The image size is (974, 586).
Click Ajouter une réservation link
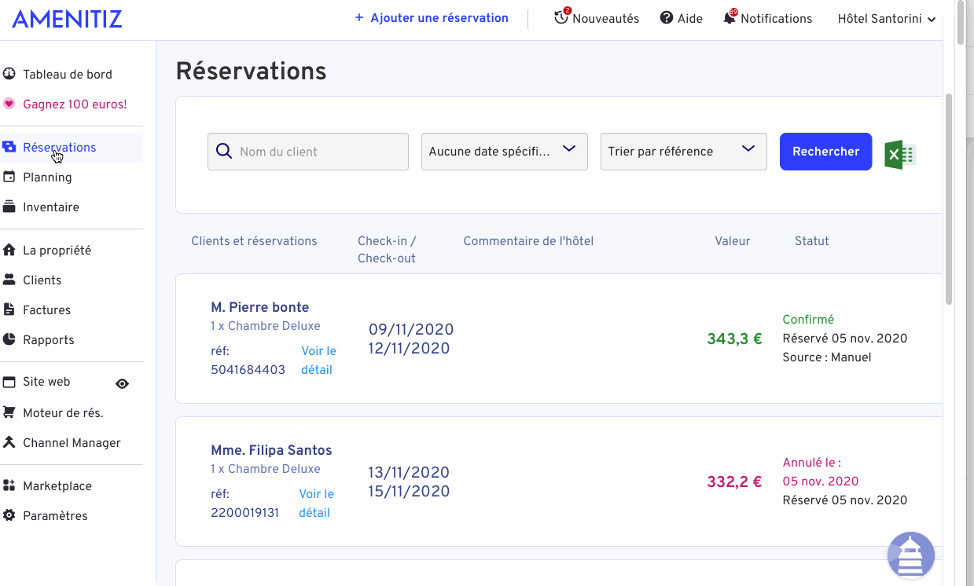432,18
